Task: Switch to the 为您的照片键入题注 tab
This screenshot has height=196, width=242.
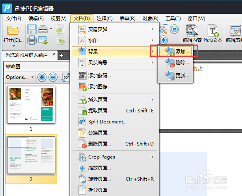Action: [26, 55]
